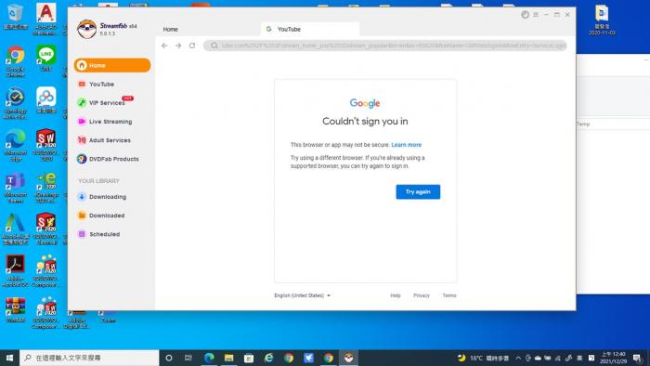Open the Help link below sign-in card
This screenshot has height=366, width=650.
[x=396, y=295]
